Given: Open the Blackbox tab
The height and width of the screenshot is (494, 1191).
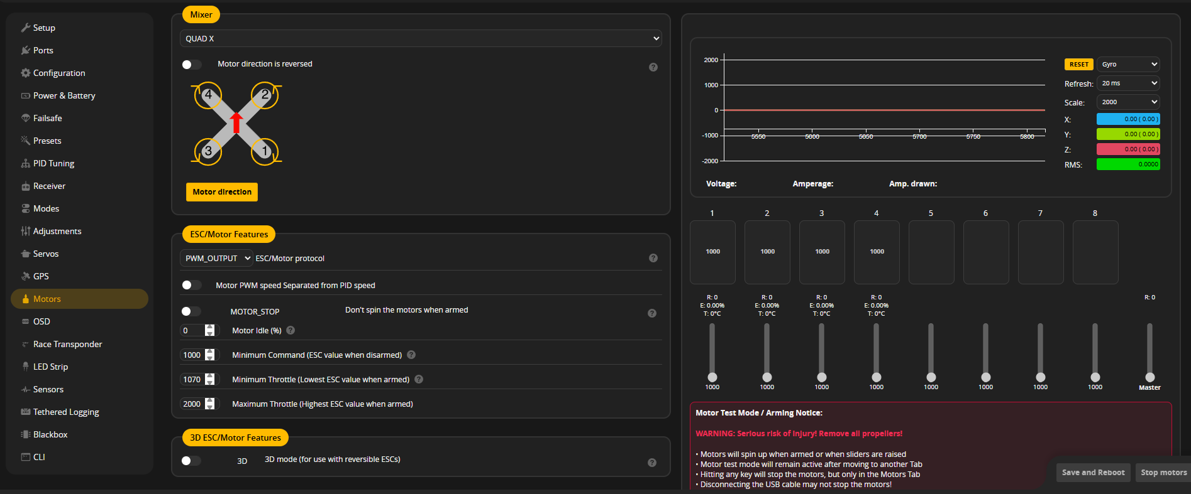Looking at the screenshot, I should click(50, 434).
